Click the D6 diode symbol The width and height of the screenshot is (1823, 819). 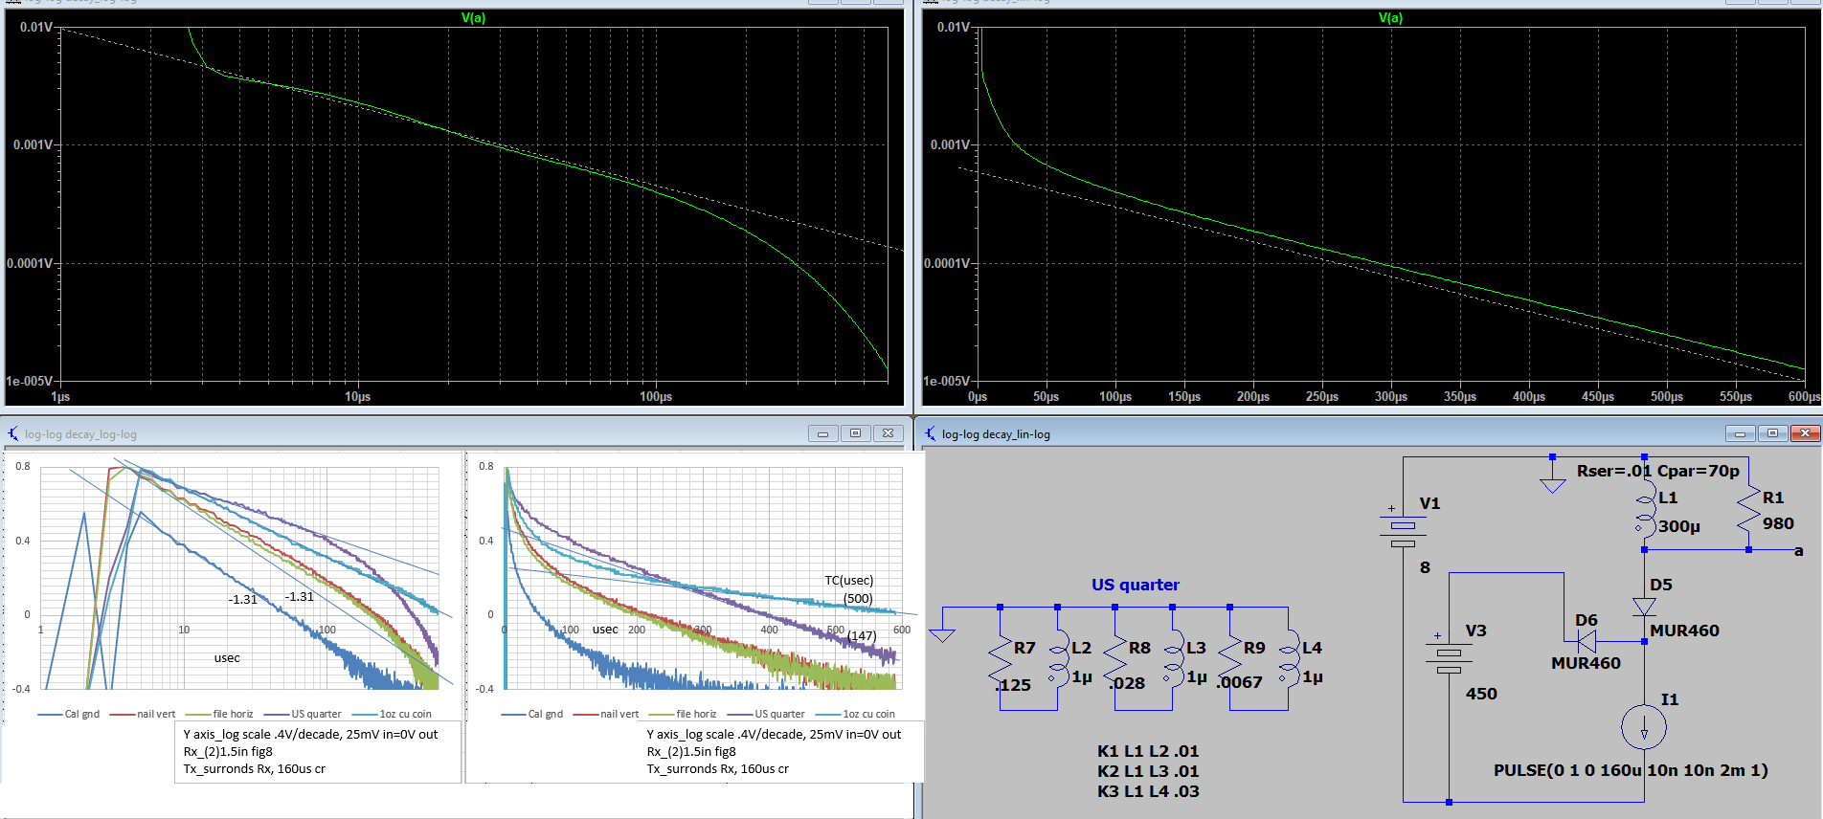pyautogui.click(x=1587, y=641)
